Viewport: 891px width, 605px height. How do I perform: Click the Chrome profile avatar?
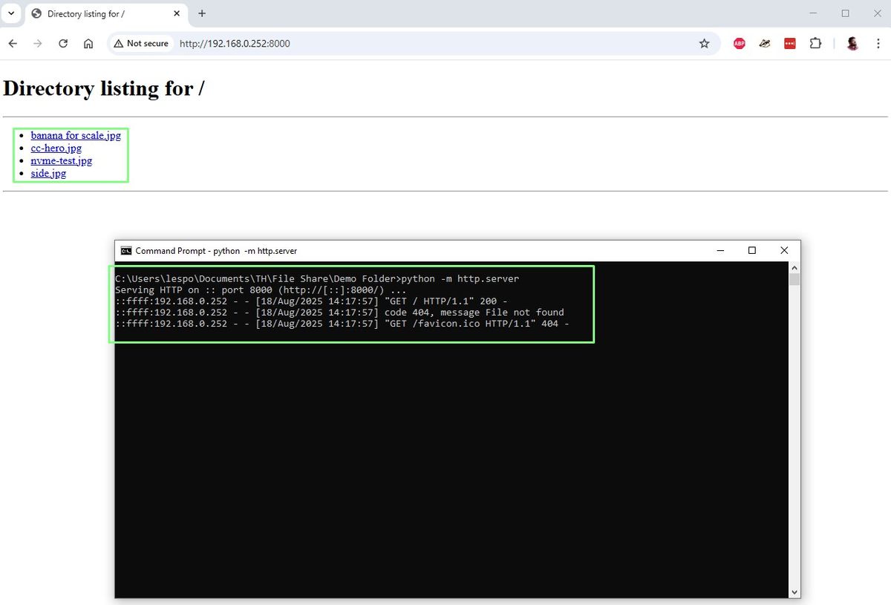coord(852,44)
